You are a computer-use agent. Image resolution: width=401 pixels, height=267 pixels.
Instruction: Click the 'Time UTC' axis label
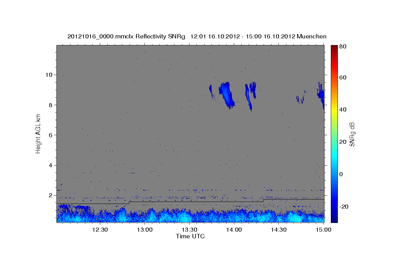coord(190,236)
